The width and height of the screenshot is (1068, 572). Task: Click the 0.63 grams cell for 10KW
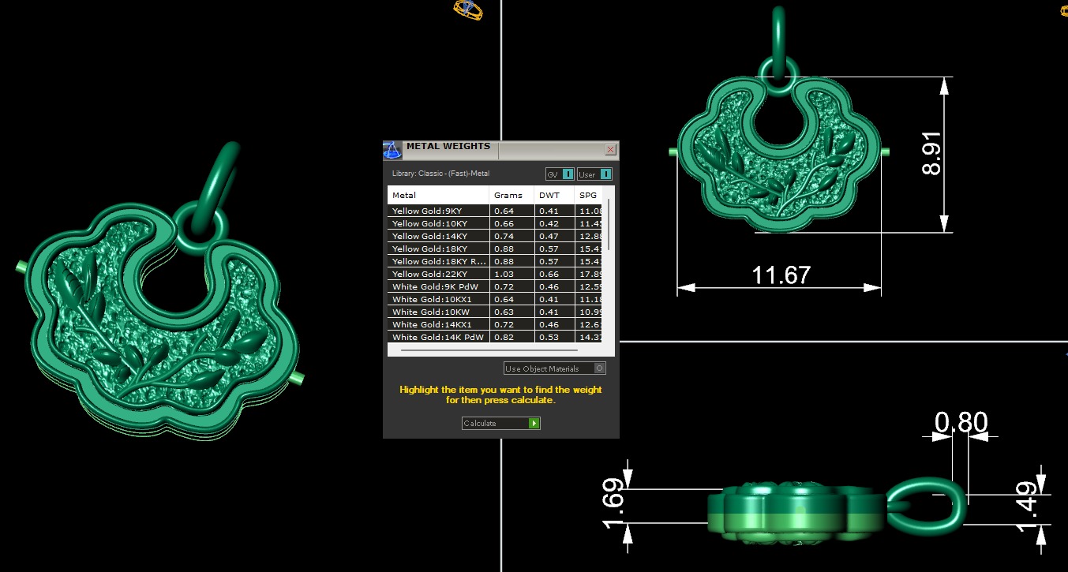[x=512, y=312]
